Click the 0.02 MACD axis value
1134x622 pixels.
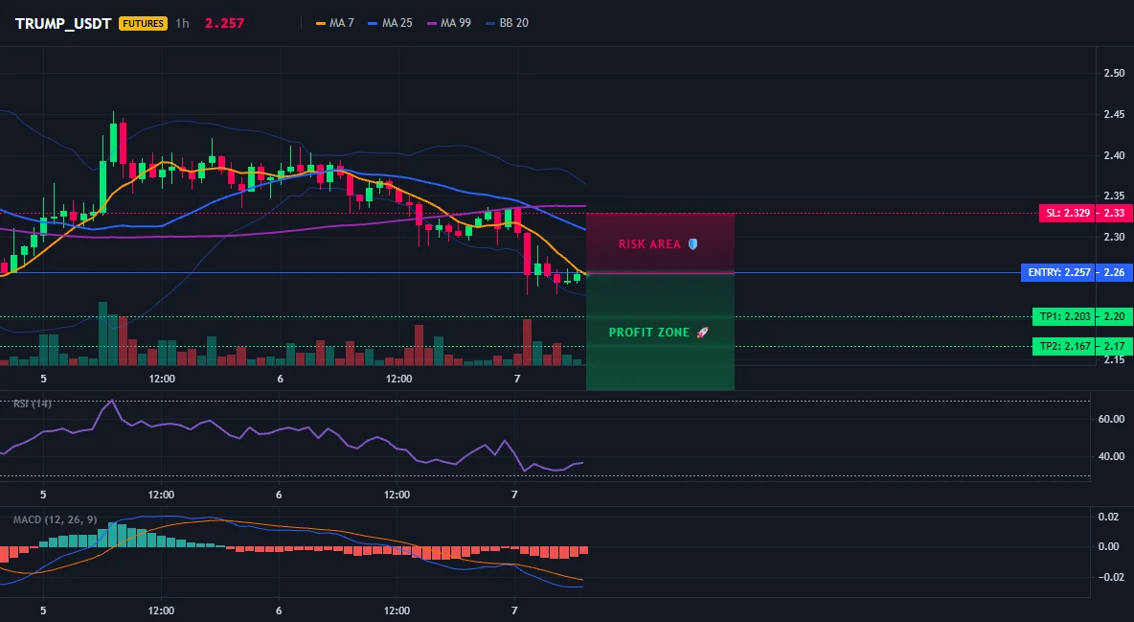coord(1109,517)
